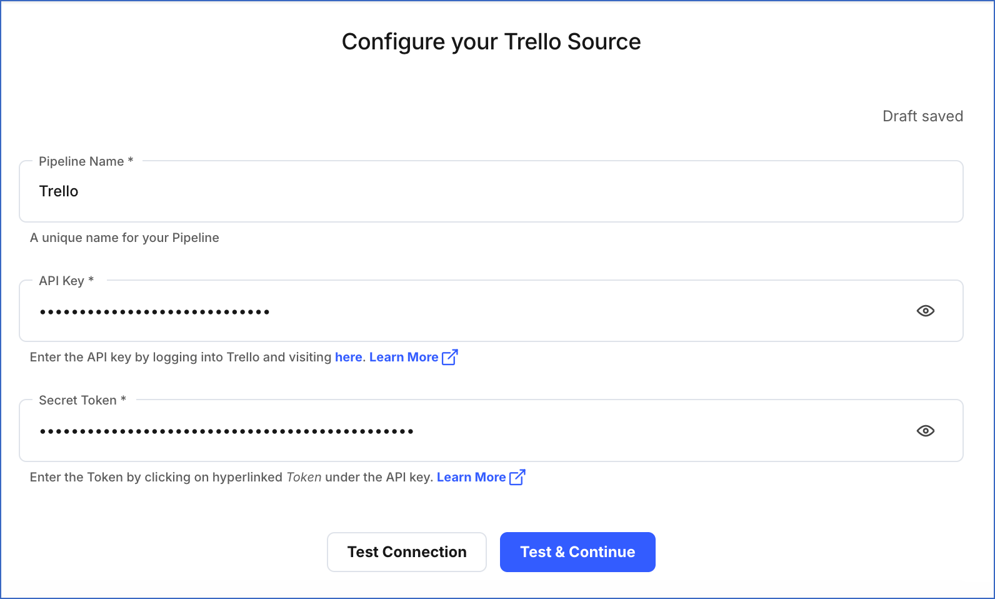Click the Pipeline Name helper text
995x599 pixels.
(124, 238)
